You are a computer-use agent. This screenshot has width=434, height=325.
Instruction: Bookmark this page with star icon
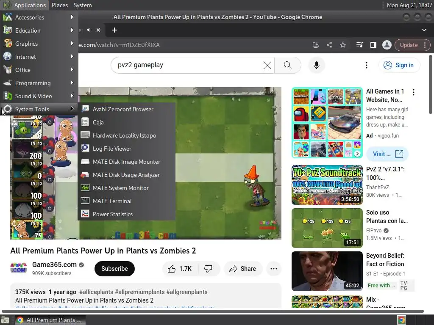(x=342, y=45)
